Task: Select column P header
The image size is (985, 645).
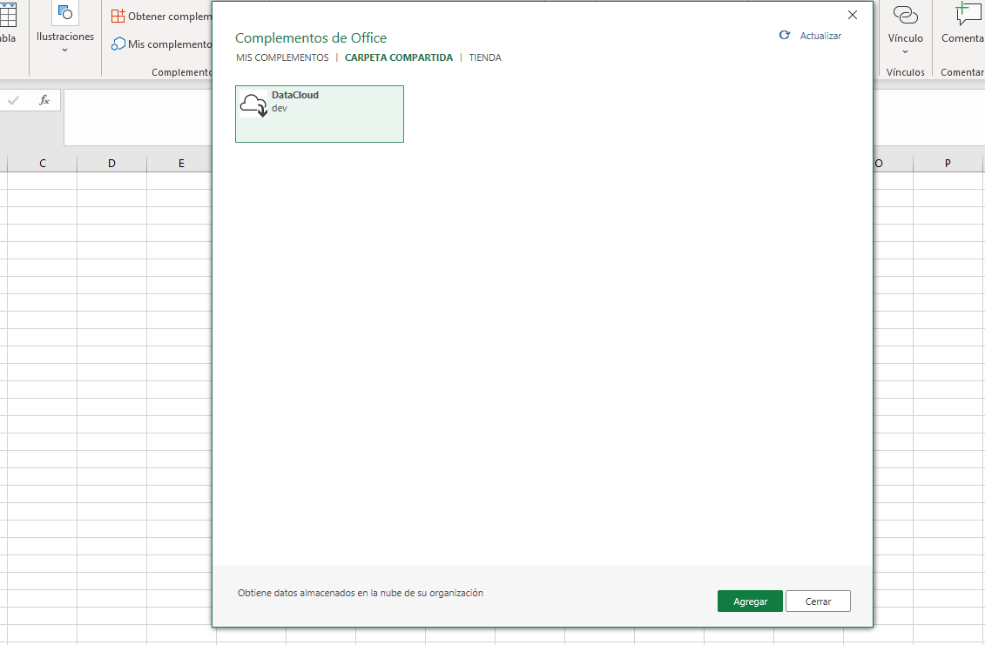Action: pyautogui.click(x=948, y=164)
